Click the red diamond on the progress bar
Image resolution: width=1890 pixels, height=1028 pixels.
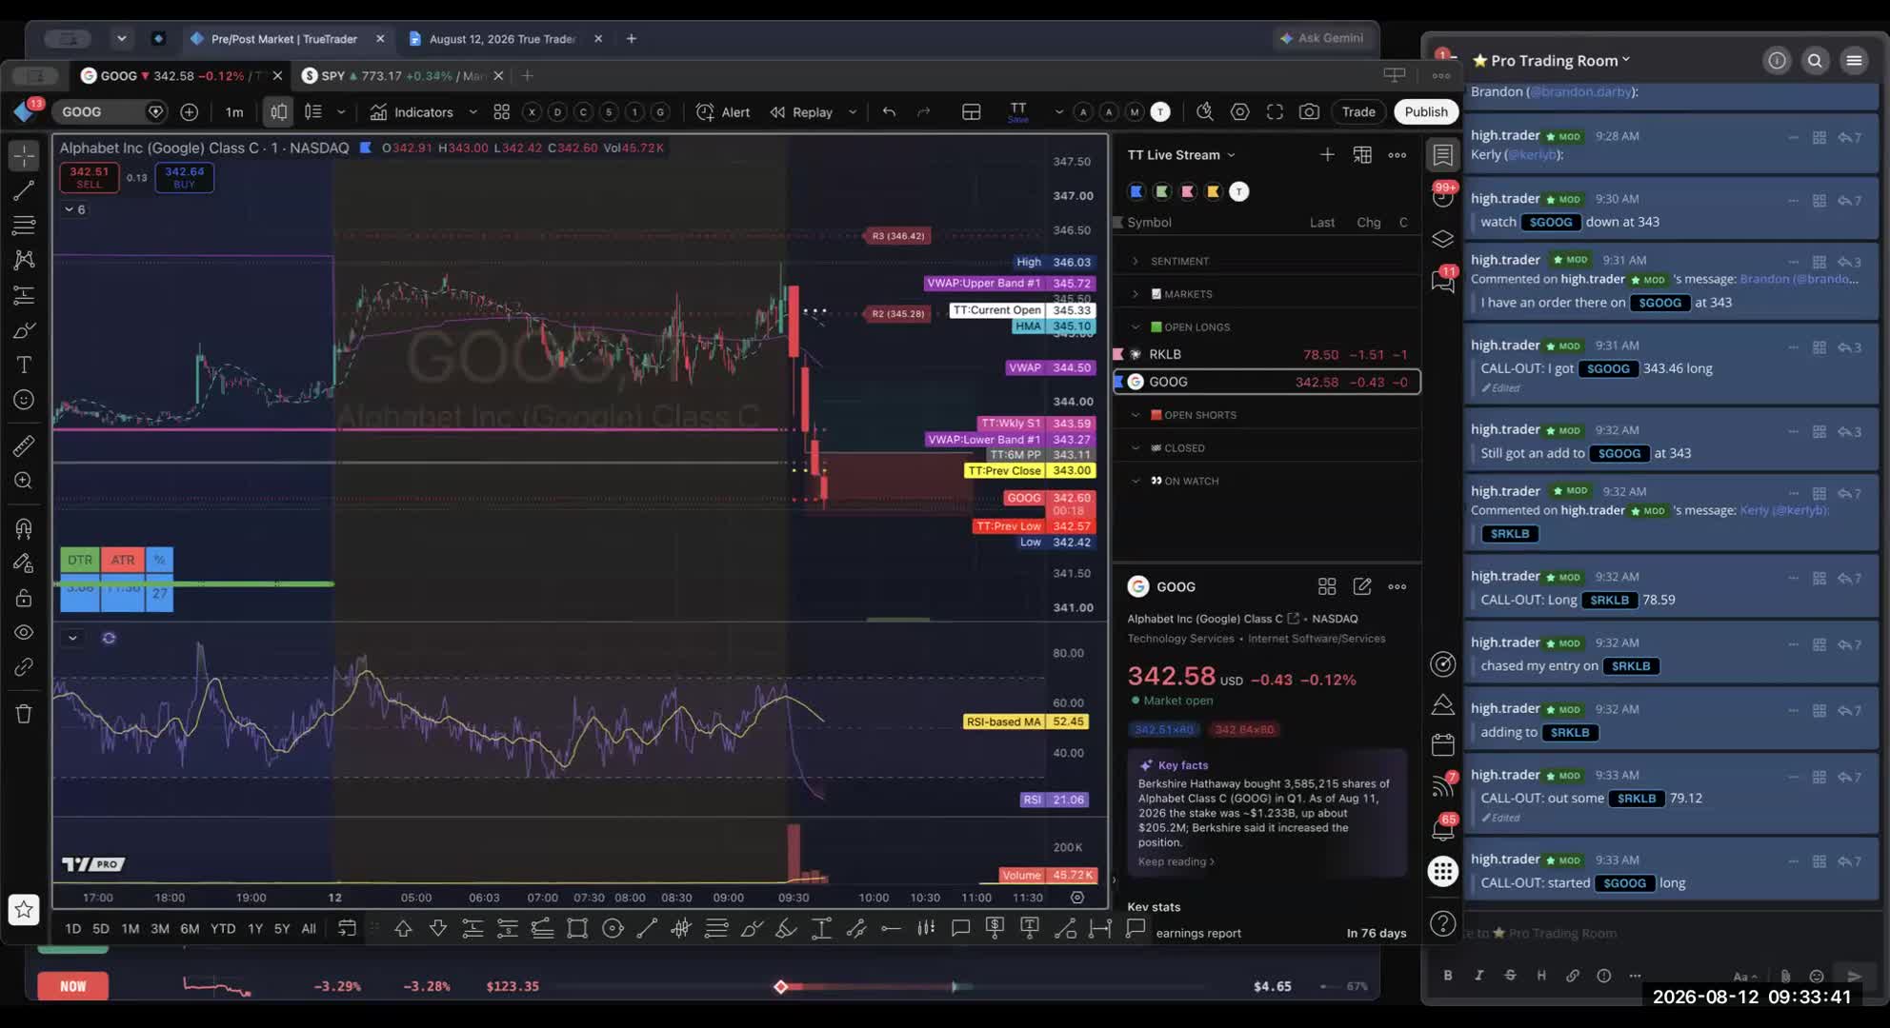(780, 986)
